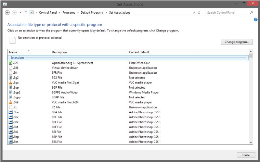Maximize the Set Associations window

coord(244,4)
